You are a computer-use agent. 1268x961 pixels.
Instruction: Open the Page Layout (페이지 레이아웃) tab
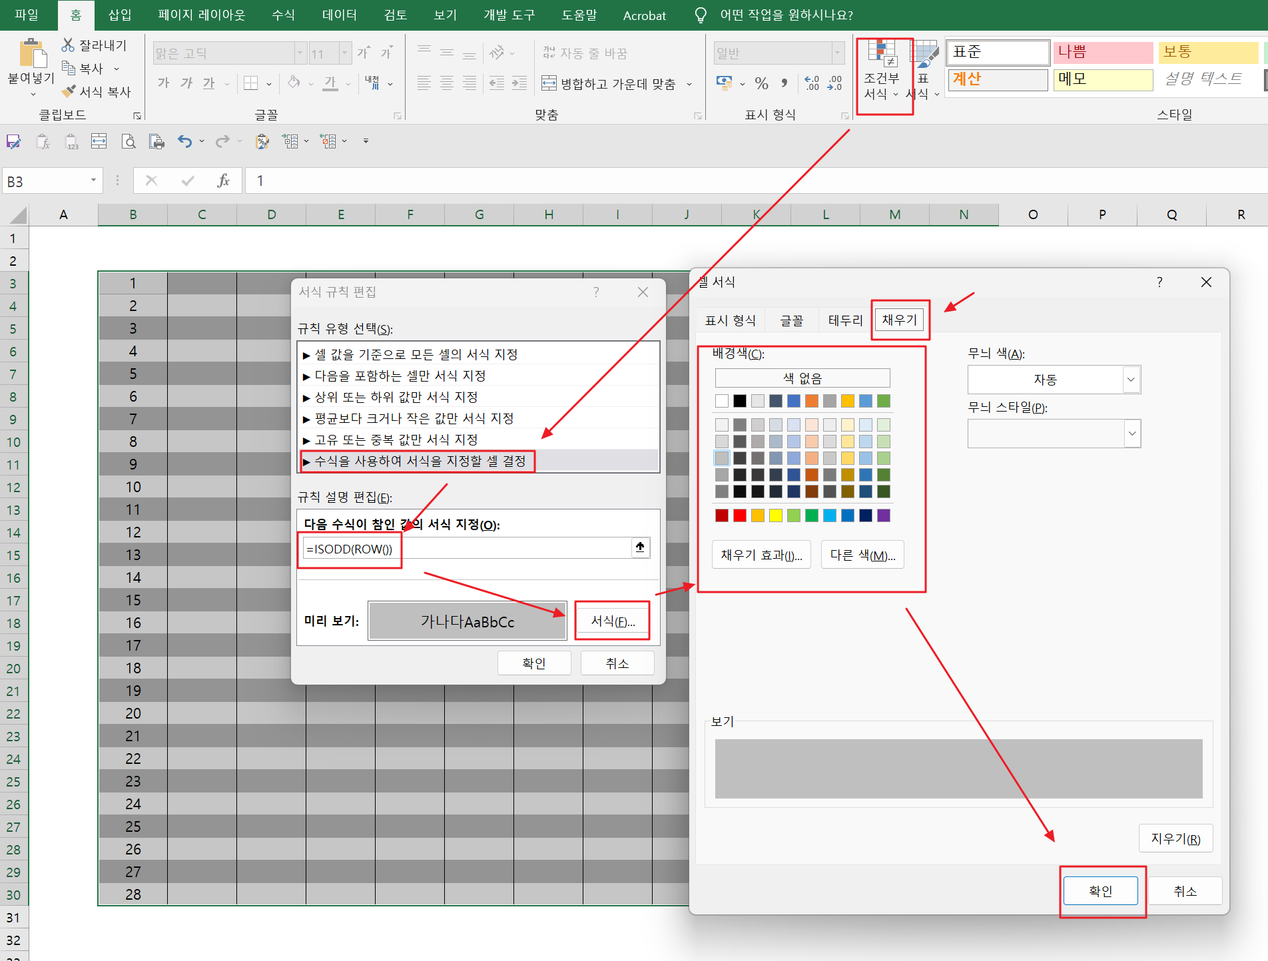202,15
